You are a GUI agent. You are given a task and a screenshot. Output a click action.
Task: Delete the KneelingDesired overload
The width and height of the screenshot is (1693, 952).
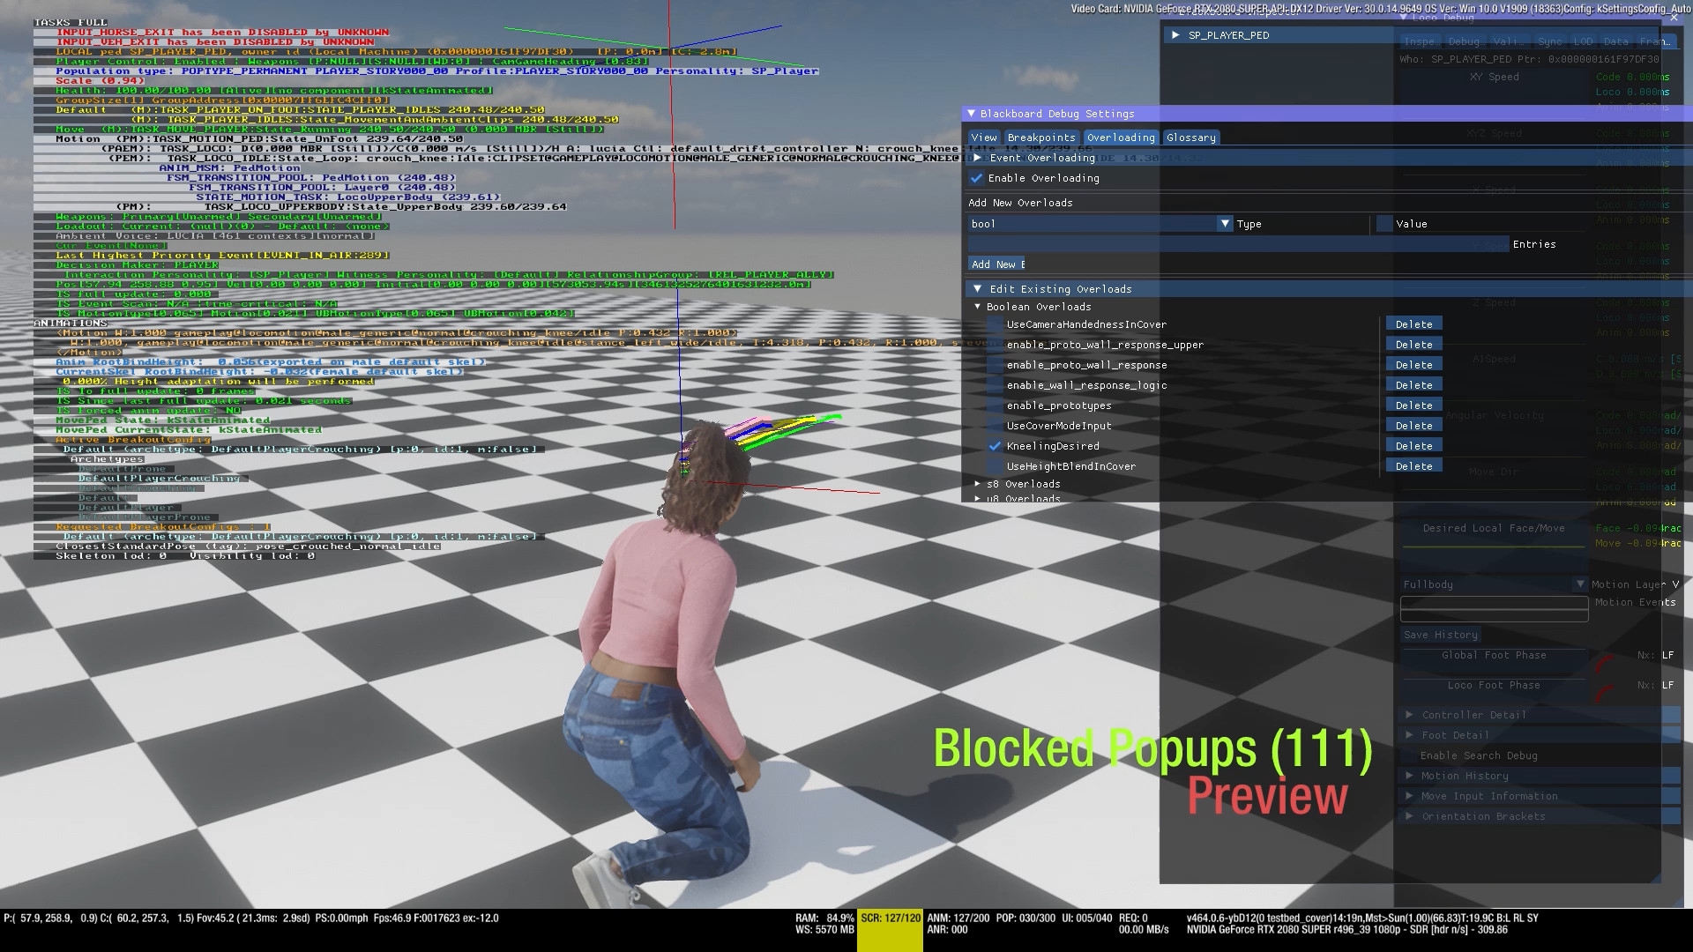[1413, 446]
